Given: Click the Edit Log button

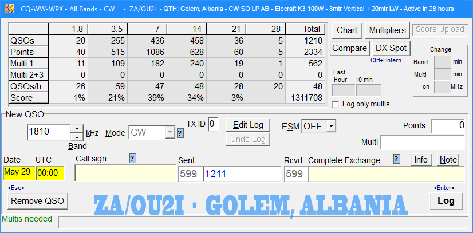Looking at the screenshot, I should coord(248,125).
